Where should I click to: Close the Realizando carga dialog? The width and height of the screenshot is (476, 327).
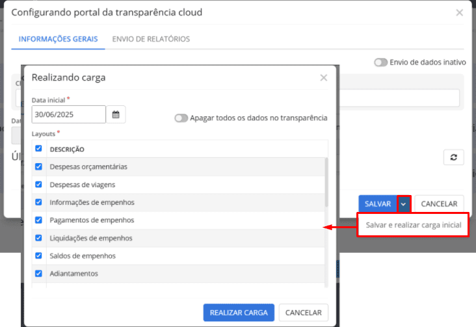click(323, 78)
